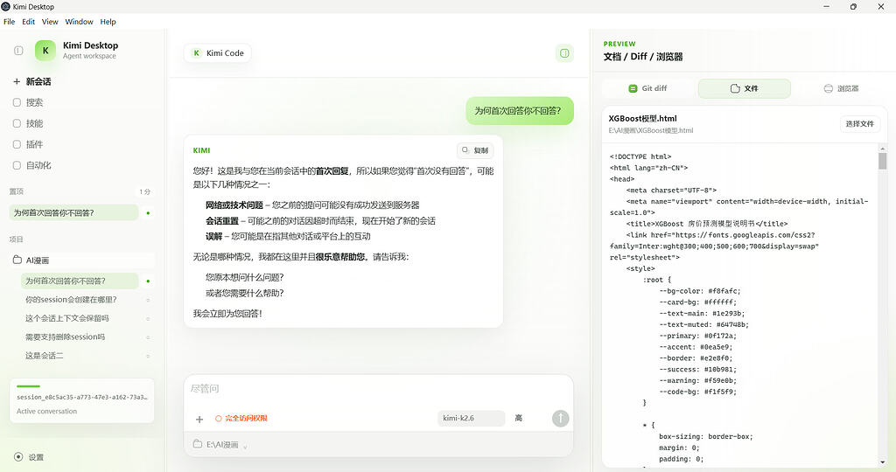Open the Help menu
This screenshot has width=896, height=472.
[x=108, y=22]
